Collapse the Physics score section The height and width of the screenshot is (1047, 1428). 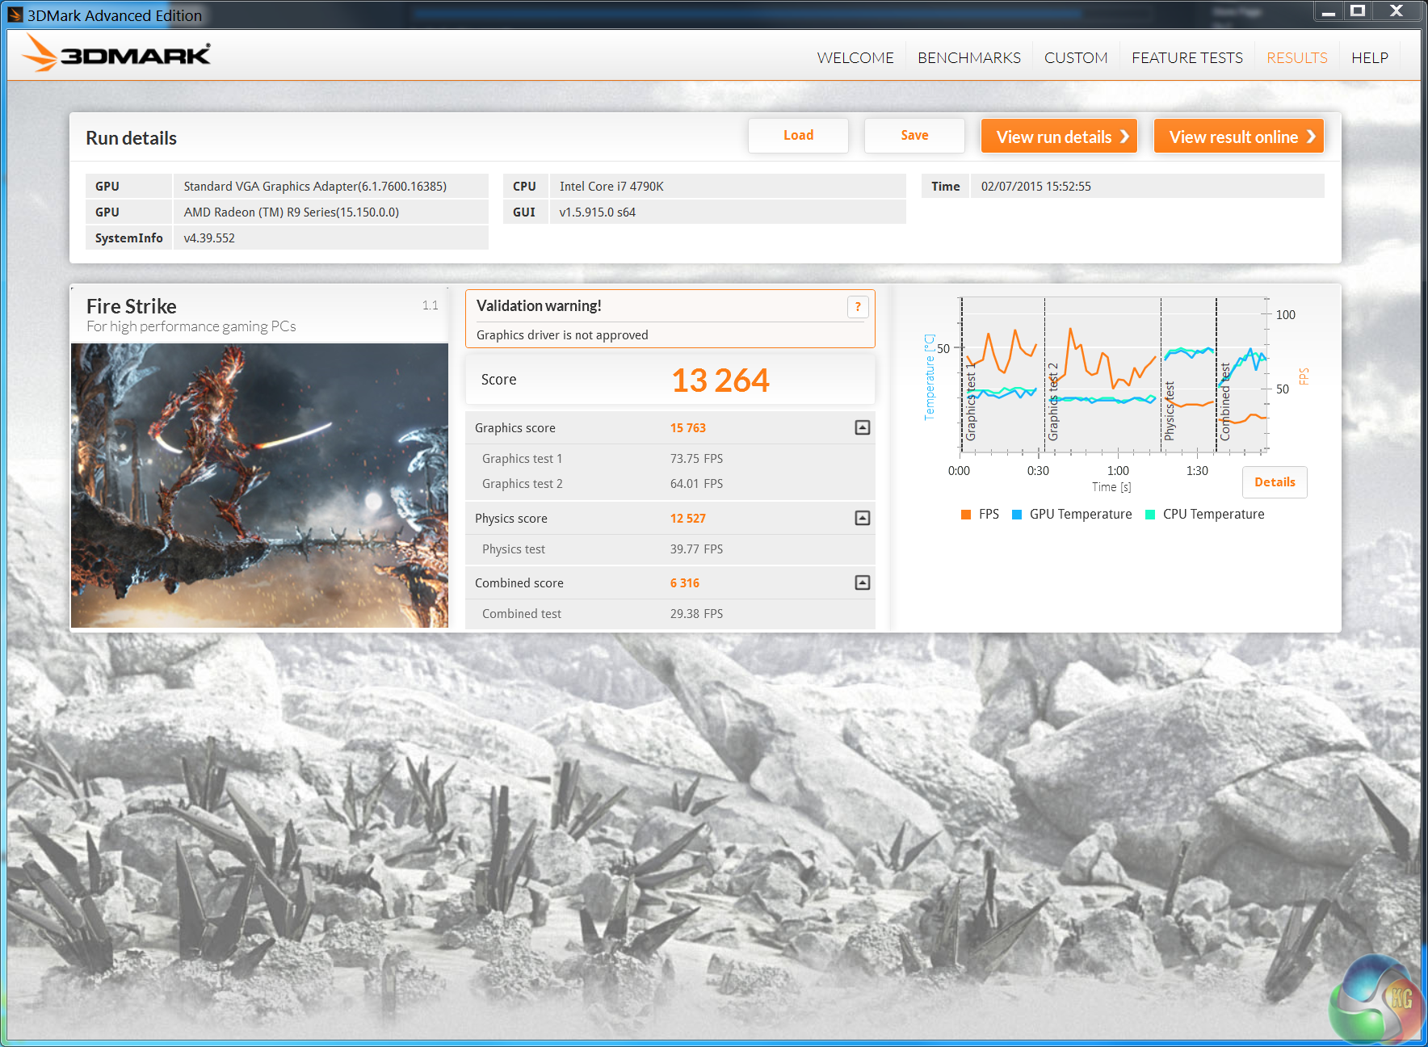[x=863, y=518]
